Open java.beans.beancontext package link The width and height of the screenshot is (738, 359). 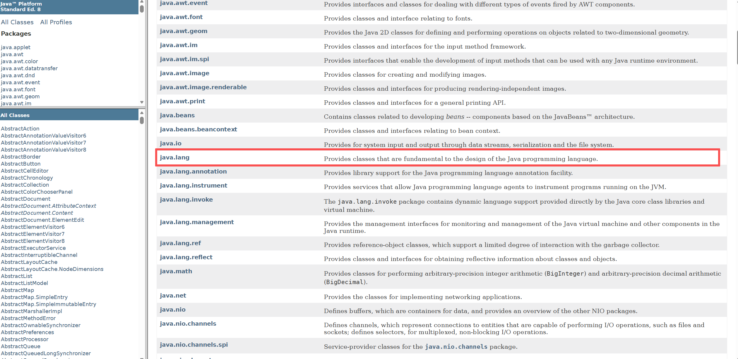(x=198, y=130)
